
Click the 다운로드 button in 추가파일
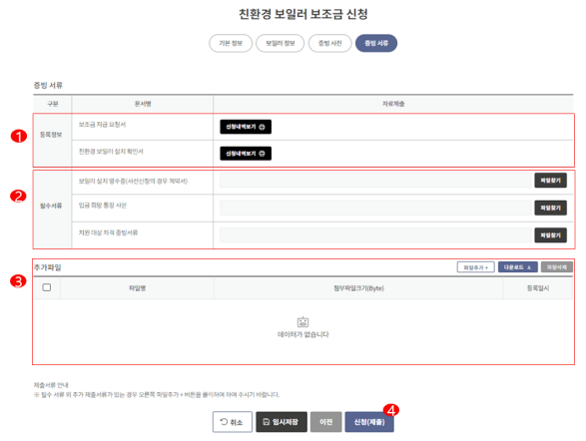click(517, 267)
